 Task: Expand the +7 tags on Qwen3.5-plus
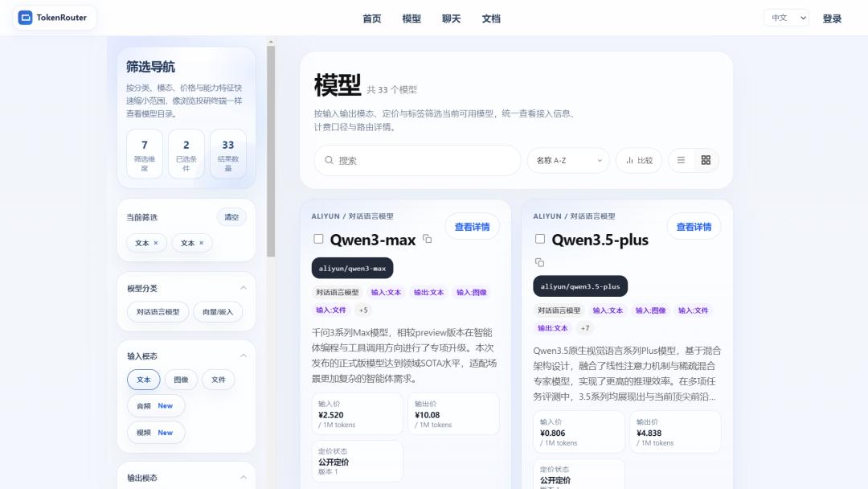(x=585, y=328)
